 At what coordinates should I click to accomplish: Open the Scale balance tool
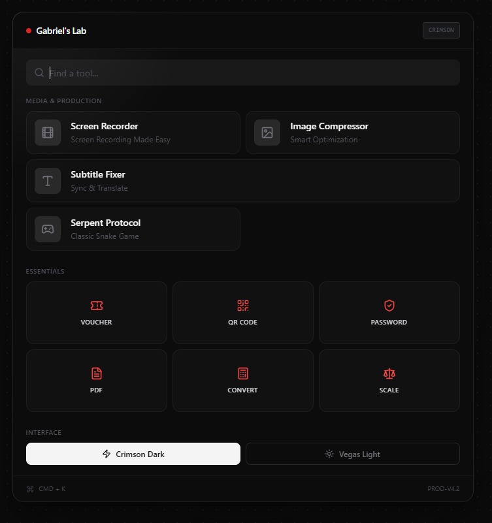[389, 380]
